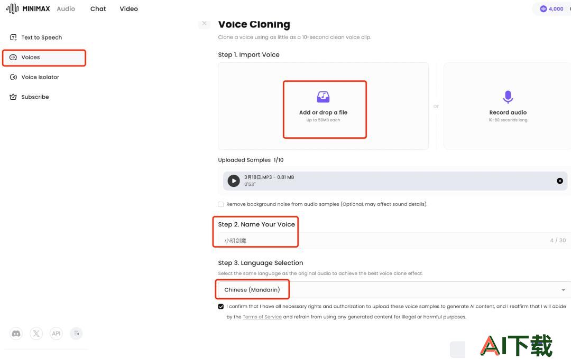
Task: Switch to the Video tab
Action: point(128,9)
